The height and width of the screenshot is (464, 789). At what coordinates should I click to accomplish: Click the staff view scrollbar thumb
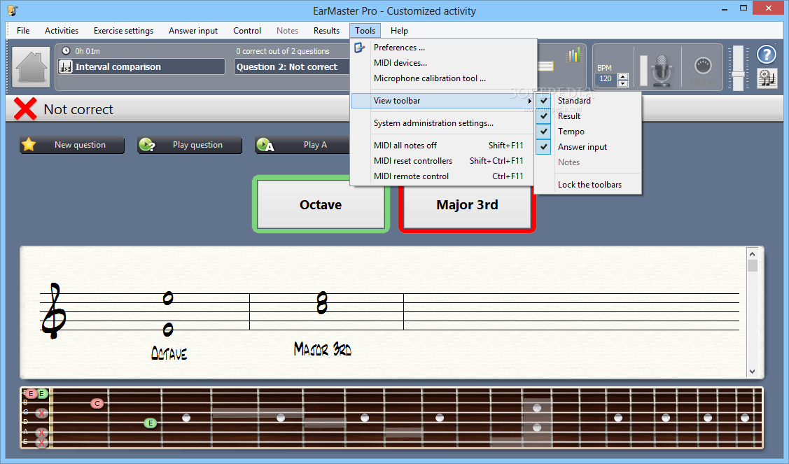(752, 265)
